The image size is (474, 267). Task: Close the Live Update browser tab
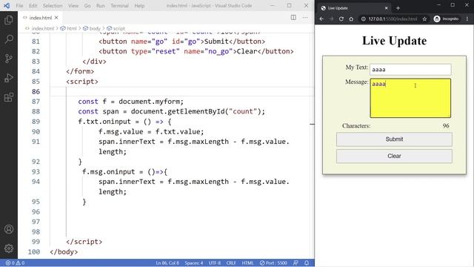tap(386, 8)
